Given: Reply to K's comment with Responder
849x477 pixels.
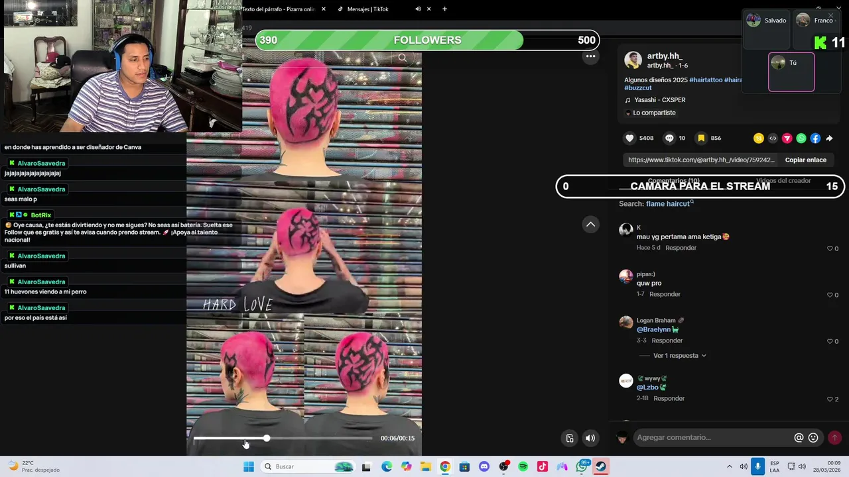Looking at the screenshot, I should [x=681, y=248].
